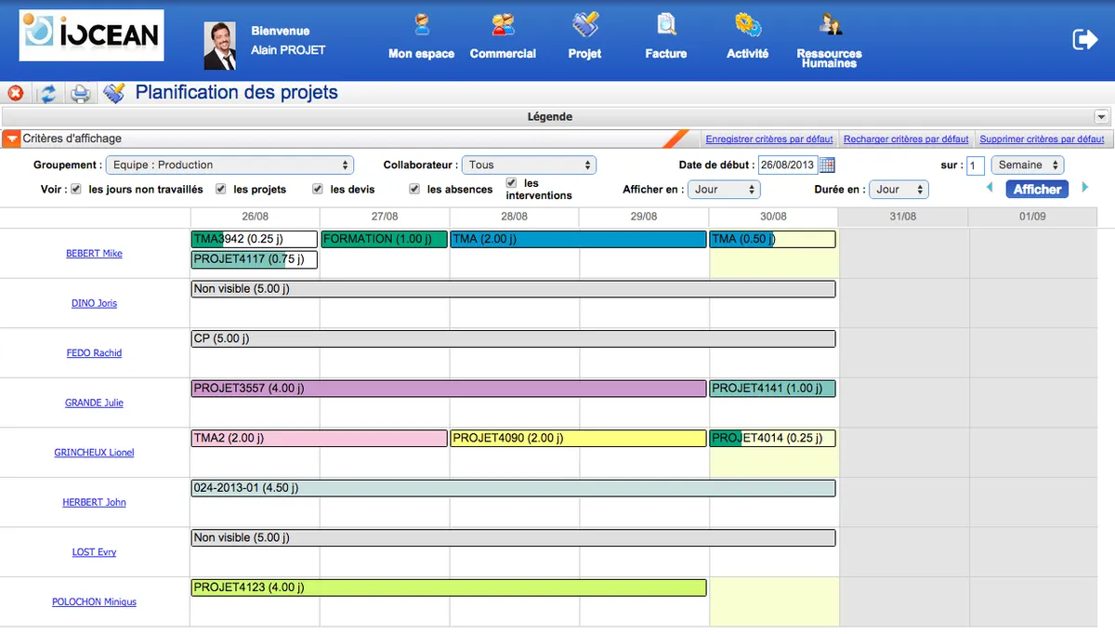Toggle the 'les projets' checkbox
Screen dimensions: 1115x634
click(x=220, y=189)
